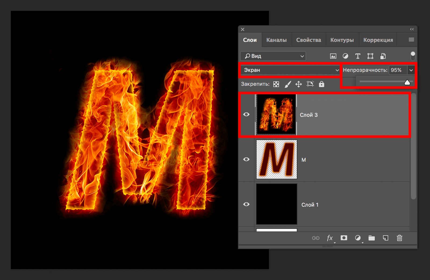Expand the Вид filter type dropdown
This screenshot has height=280, width=430.
pyautogui.click(x=273, y=56)
